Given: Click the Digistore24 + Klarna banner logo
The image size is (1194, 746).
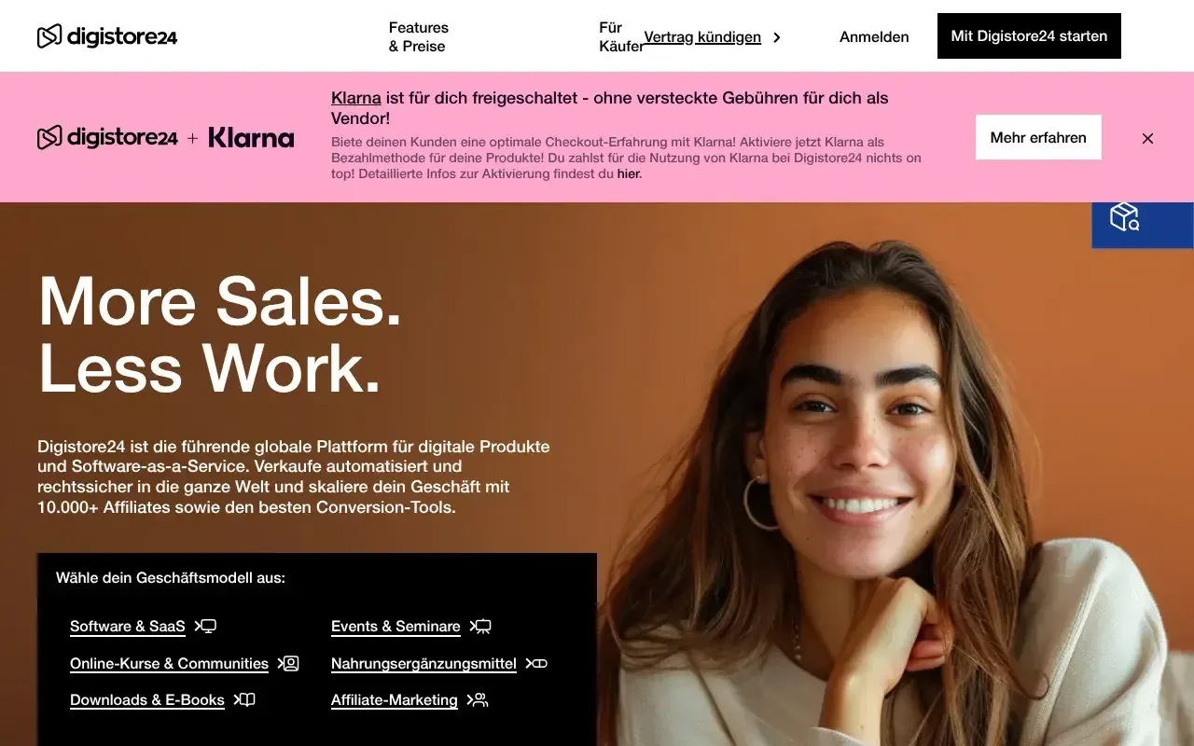Looking at the screenshot, I should click(x=165, y=138).
